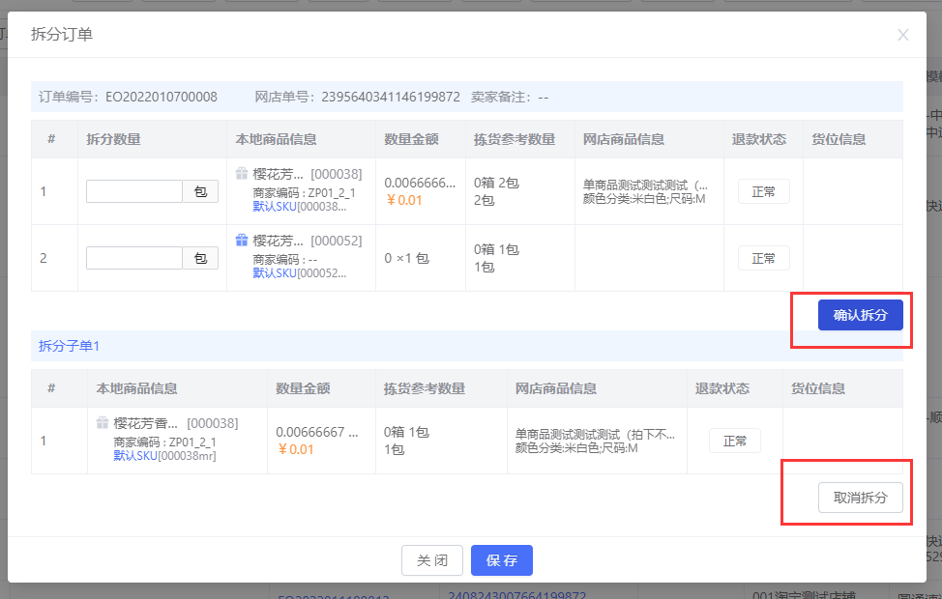Select the 拆分订单 dialog title
Image resolution: width=942 pixels, height=599 pixels.
(62, 34)
